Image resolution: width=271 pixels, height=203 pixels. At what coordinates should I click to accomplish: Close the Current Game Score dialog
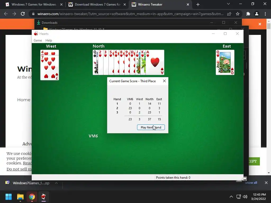point(164,81)
